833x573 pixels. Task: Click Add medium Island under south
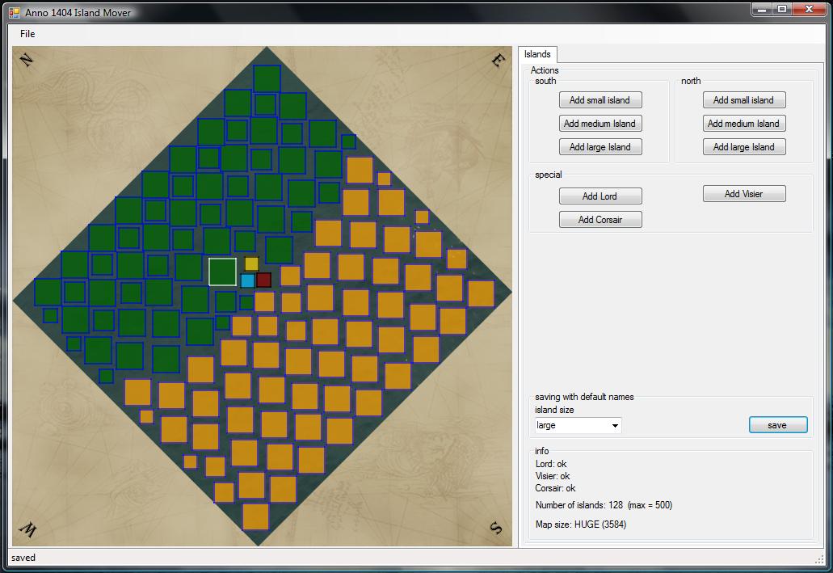600,124
